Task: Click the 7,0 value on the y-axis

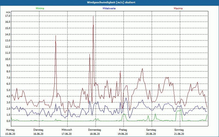Action: point(8,78)
